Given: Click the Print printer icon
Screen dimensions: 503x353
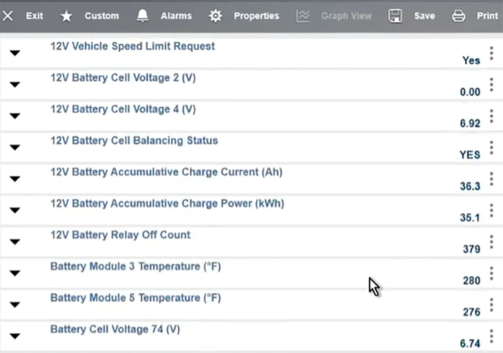Looking at the screenshot, I should click(x=458, y=16).
